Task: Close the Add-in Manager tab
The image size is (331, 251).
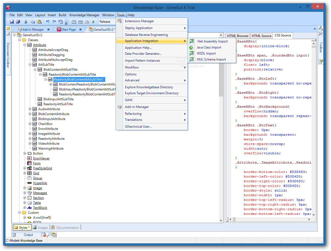Action: (49, 29)
